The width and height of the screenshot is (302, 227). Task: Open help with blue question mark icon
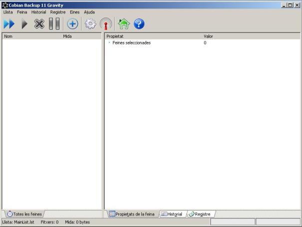[x=139, y=24]
